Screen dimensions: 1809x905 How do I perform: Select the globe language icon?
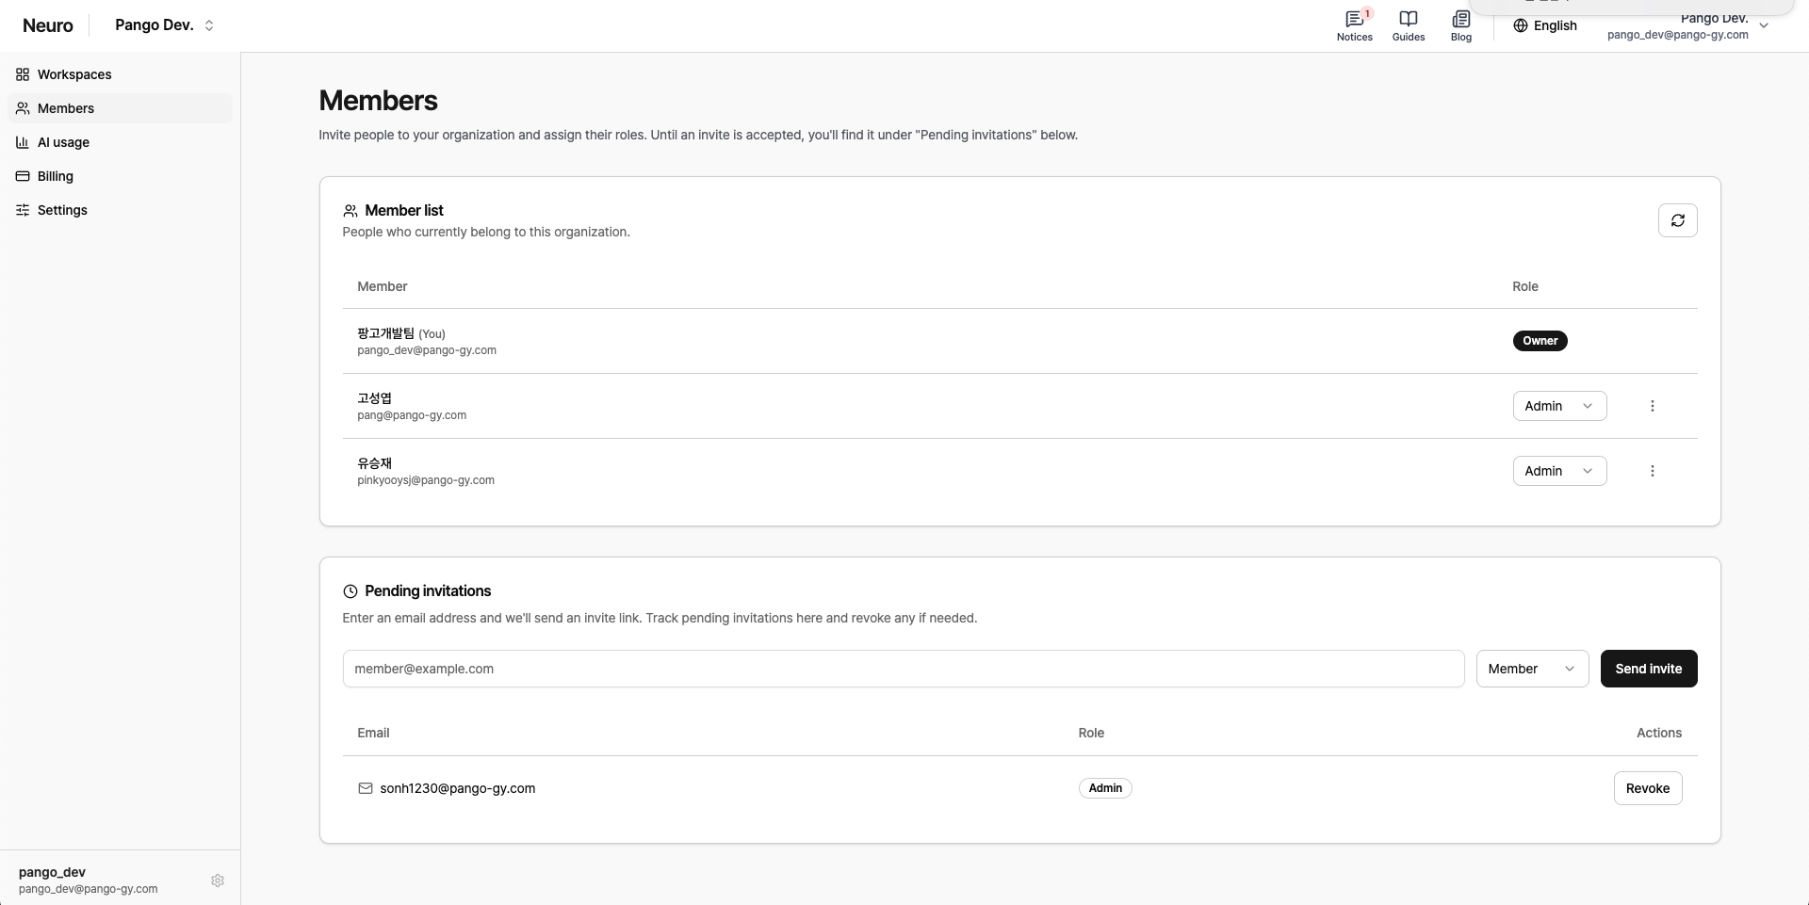point(1520,25)
